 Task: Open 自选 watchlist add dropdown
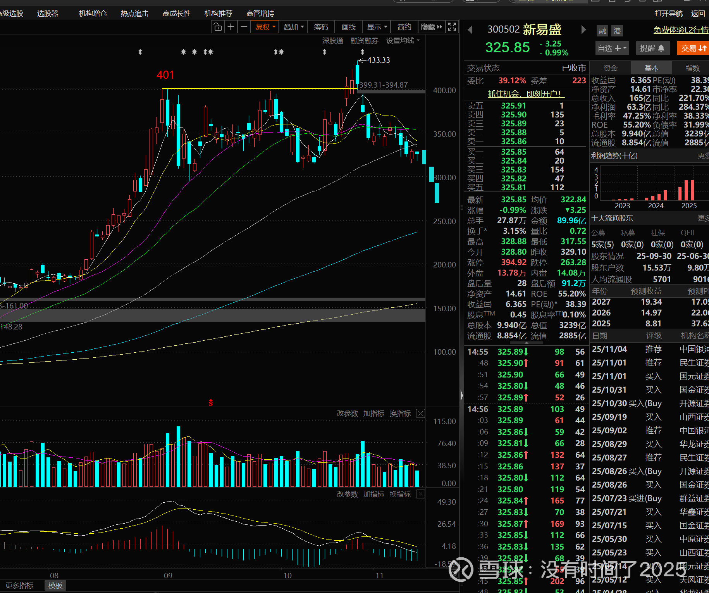[x=612, y=48]
